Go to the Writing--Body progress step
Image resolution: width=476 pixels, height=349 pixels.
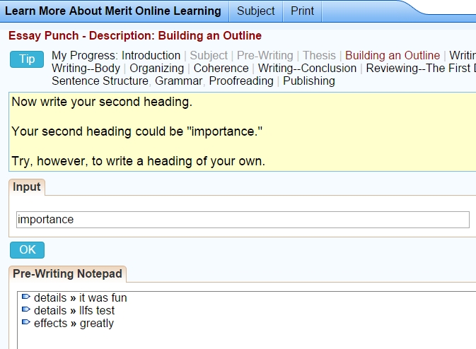(86, 69)
